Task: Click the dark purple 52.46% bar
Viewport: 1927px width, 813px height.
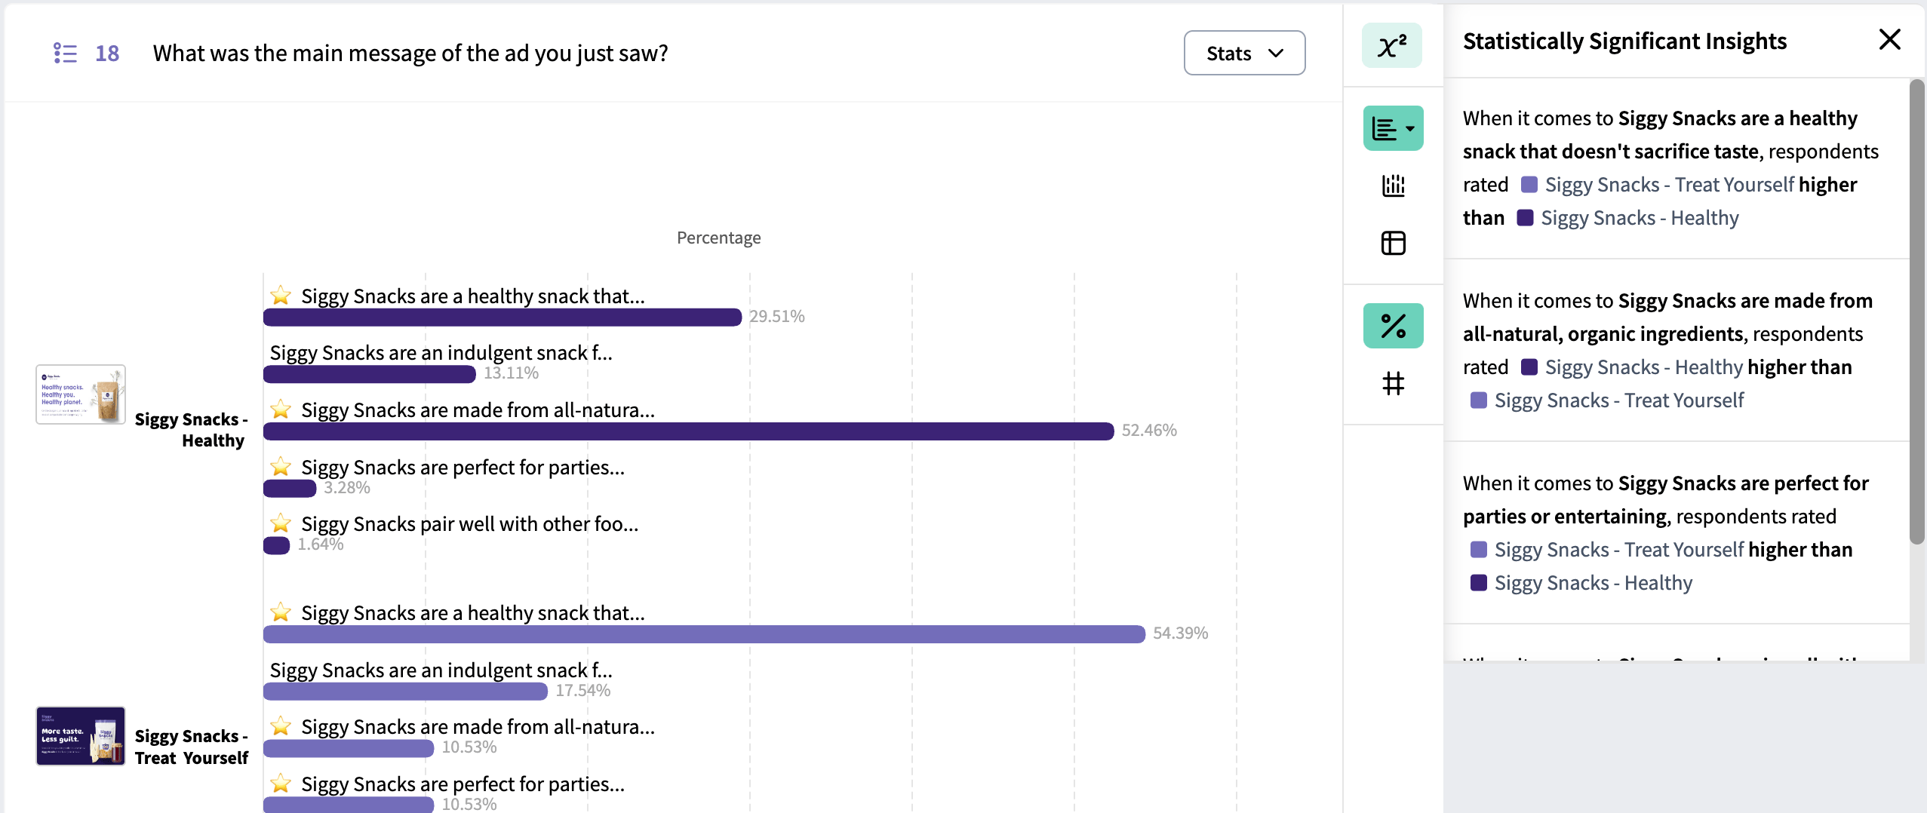Action: tap(688, 431)
